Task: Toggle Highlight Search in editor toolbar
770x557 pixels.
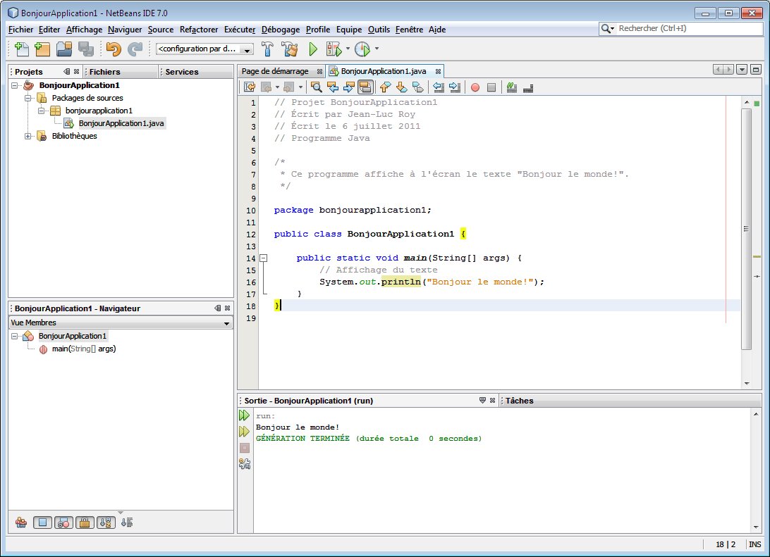Action: coord(365,87)
